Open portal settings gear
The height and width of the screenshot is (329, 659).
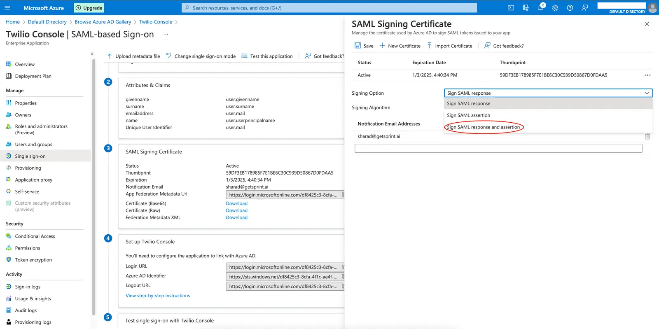point(555,8)
